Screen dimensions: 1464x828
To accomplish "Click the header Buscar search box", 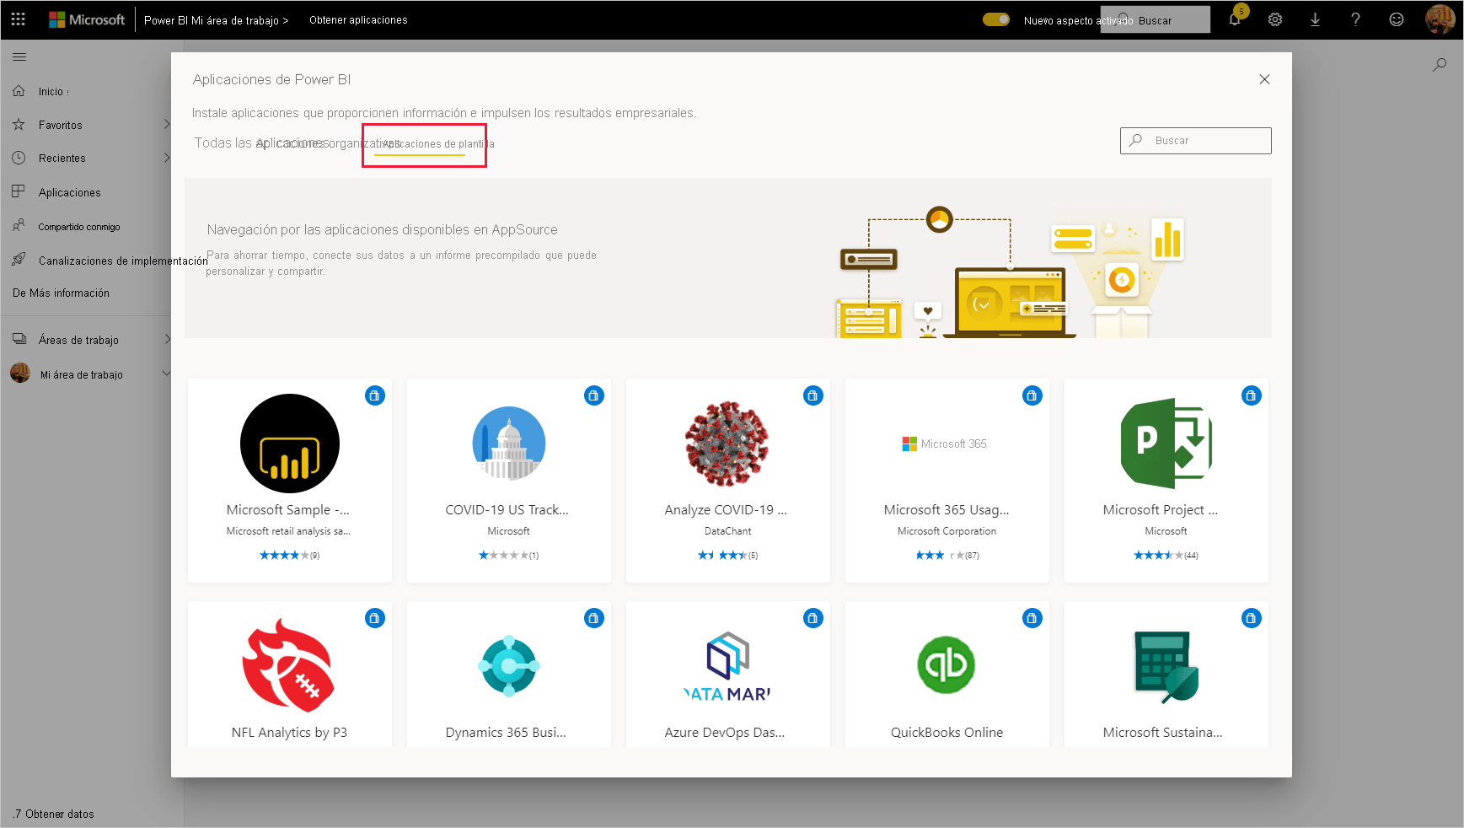I will tap(1155, 19).
